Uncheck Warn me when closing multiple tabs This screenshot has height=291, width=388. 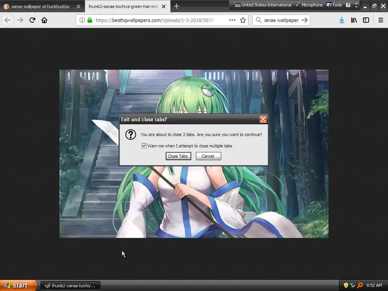(144, 146)
